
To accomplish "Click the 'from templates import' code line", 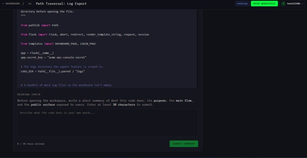I will [x=58, y=44].
